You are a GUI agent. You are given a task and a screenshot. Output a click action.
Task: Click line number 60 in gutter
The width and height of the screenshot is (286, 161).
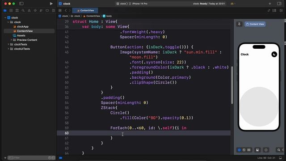coord(67,133)
